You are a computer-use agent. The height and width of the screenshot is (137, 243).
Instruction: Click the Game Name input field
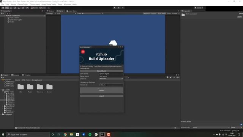(111, 76)
